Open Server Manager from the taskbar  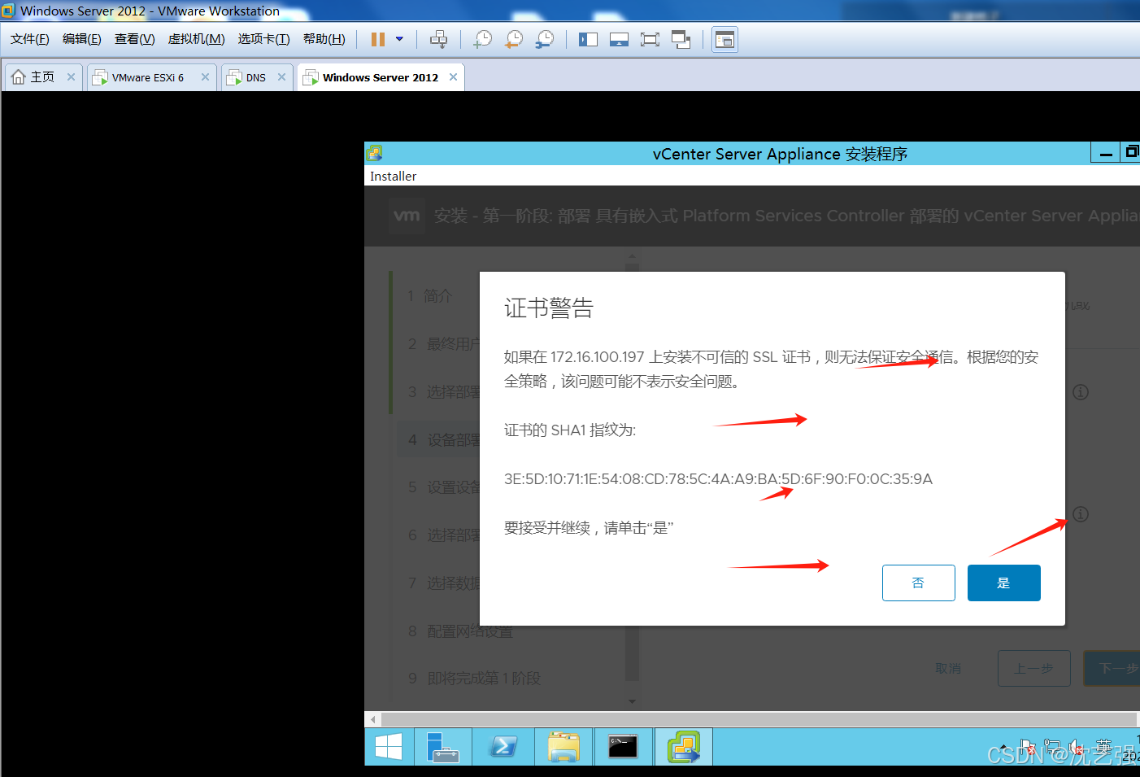(x=443, y=747)
